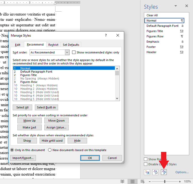This screenshot has height=184, width=193.
Task: Select Default Paragraph Font in dialog list
Action: (x=64, y=72)
